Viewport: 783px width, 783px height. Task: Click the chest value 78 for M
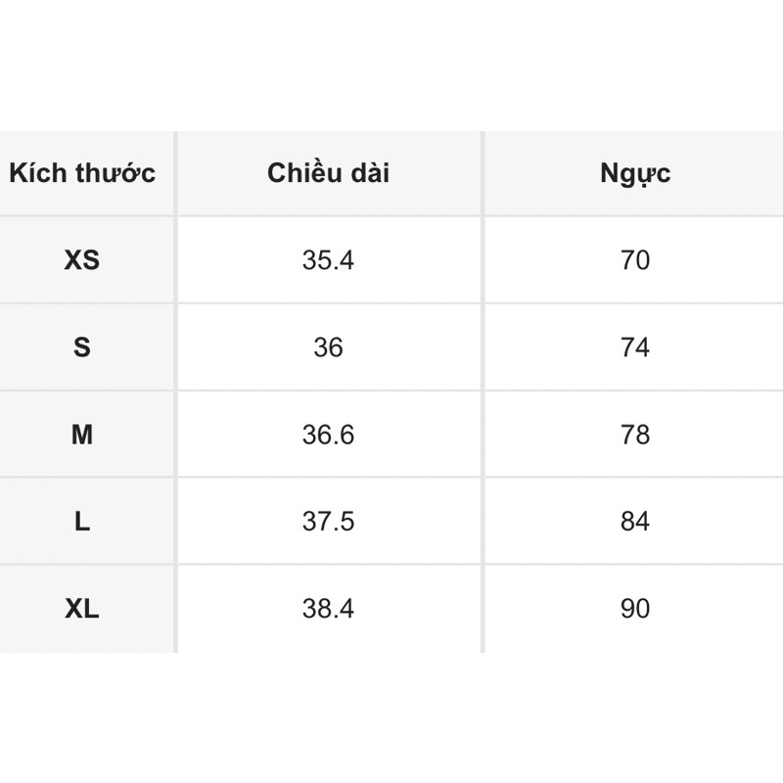[x=635, y=435]
